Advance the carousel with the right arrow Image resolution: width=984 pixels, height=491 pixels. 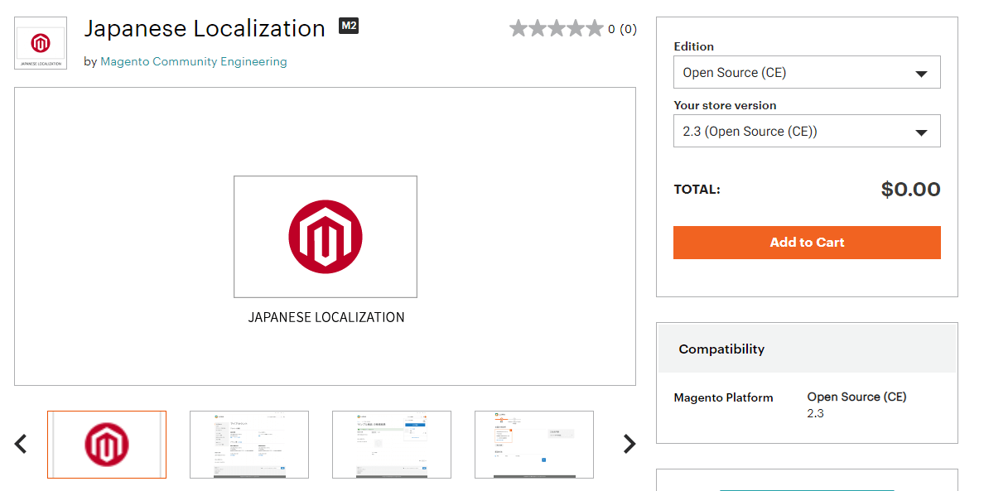pos(629,444)
